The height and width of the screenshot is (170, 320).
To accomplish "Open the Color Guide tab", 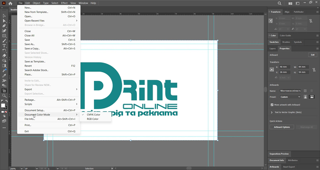I will click(285, 36).
